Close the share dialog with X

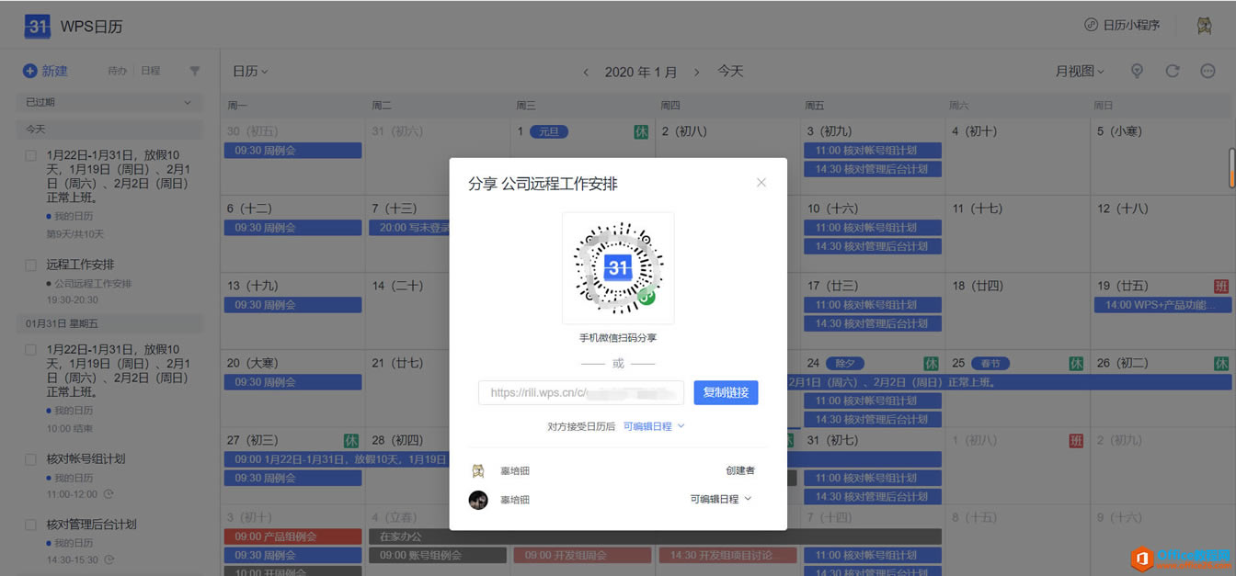(x=761, y=183)
